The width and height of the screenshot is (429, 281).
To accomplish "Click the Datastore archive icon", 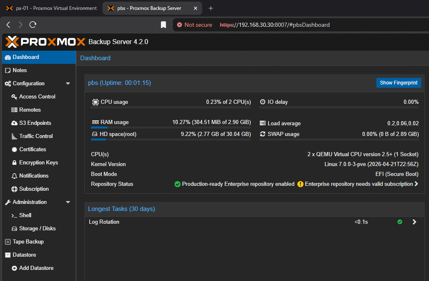I will (8, 255).
